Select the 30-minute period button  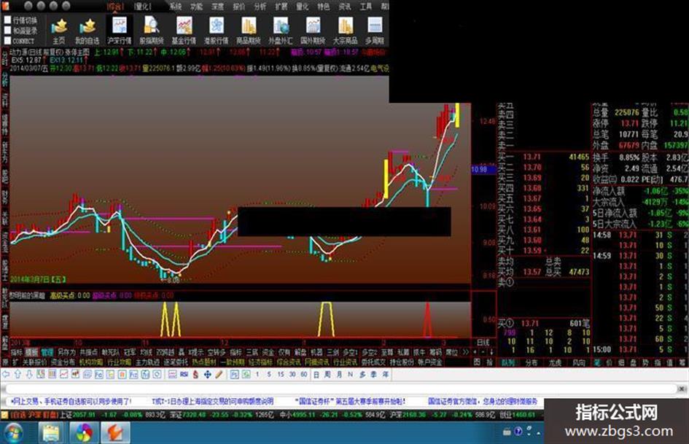[x=292, y=375]
